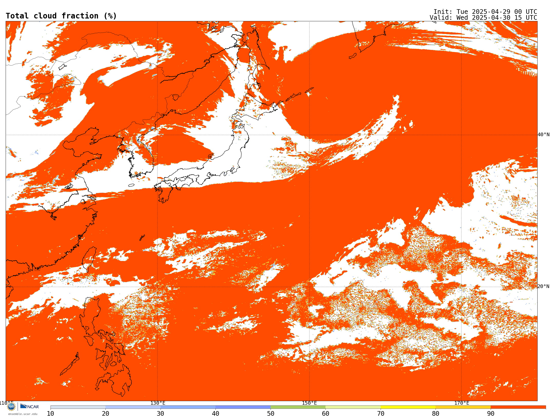Screen dimensions: 554x417
Task: Pick the green 50-60 colorbar segment
Action: coord(298,407)
